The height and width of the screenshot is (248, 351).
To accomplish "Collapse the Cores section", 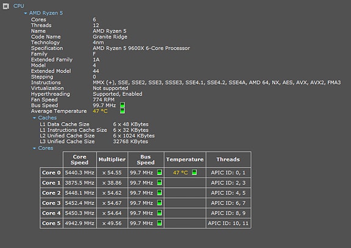I will click(34, 148).
